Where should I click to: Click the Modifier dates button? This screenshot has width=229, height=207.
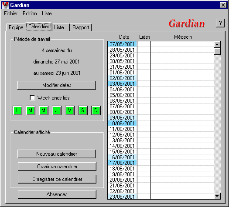point(57,85)
